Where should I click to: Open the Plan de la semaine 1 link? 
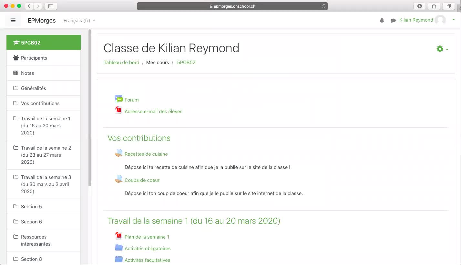point(147,237)
